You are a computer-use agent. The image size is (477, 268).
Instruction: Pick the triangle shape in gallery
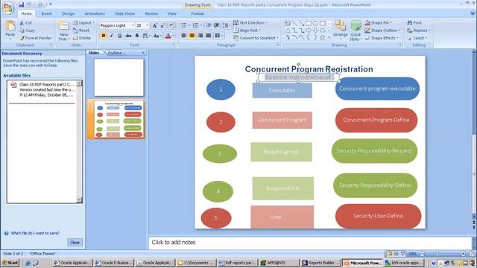point(288,30)
